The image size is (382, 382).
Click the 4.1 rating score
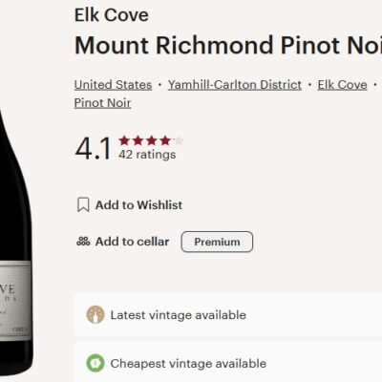(93, 148)
